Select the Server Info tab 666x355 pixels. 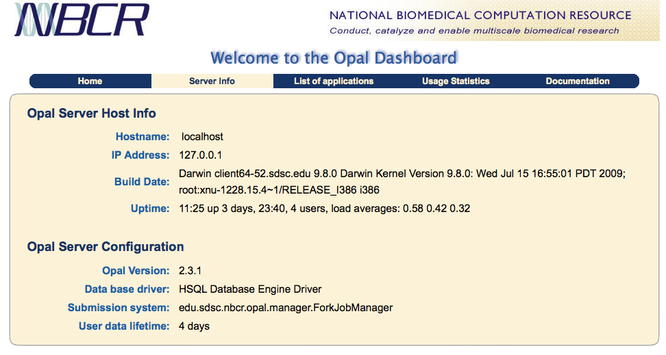coord(212,81)
